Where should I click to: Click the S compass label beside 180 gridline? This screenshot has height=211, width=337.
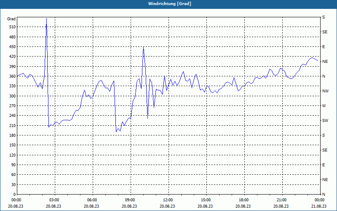[x=324, y=135]
